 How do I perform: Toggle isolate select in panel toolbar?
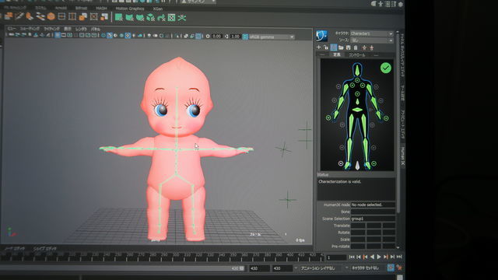[177, 37]
